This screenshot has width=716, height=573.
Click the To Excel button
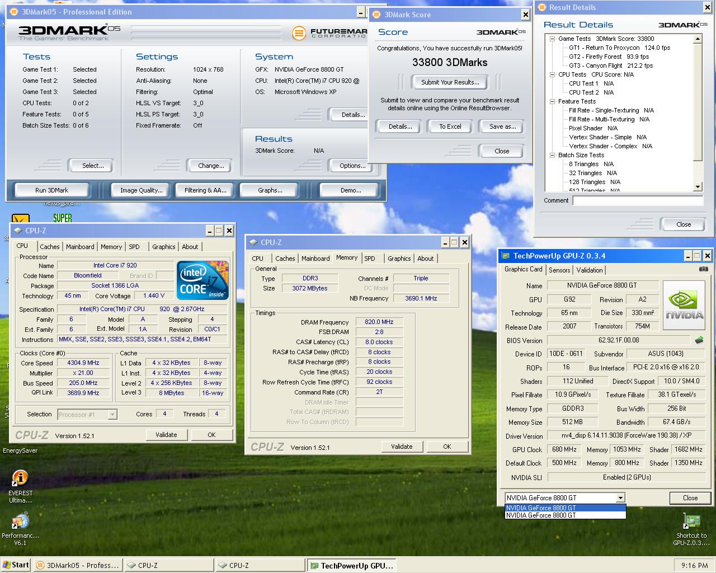pyautogui.click(x=450, y=126)
